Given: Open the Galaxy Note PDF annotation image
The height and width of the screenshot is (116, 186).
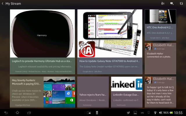Looking at the screenshot, I should [x=110, y=34].
